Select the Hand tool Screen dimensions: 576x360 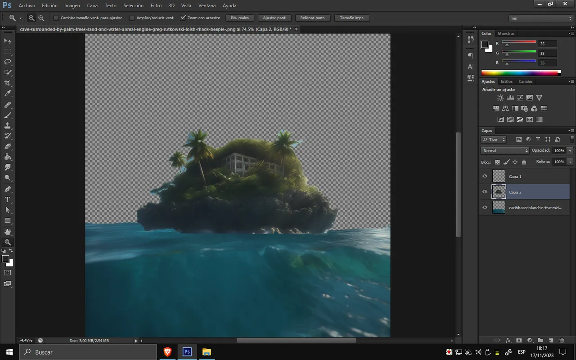(8, 232)
